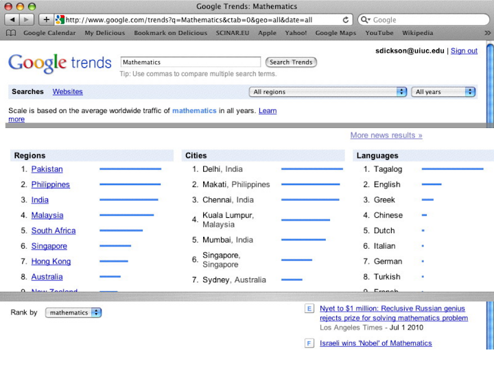Select the Searches tab
This screenshot has width=494, height=370.
27,92
